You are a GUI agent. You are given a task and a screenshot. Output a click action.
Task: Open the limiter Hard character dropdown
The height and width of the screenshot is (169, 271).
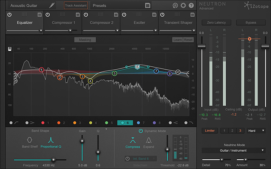pyautogui.click(x=257, y=131)
